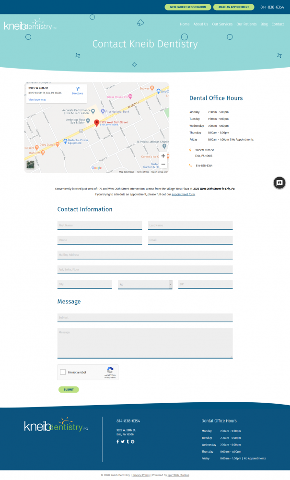Zoom in on the map with plus

click(x=163, y=156)
